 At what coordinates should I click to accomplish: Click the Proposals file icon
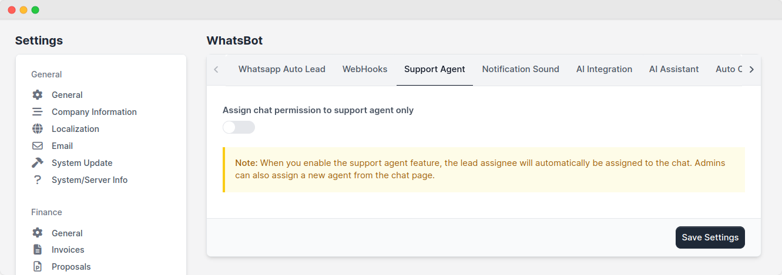pyautogui.click(x=38, y=267)
